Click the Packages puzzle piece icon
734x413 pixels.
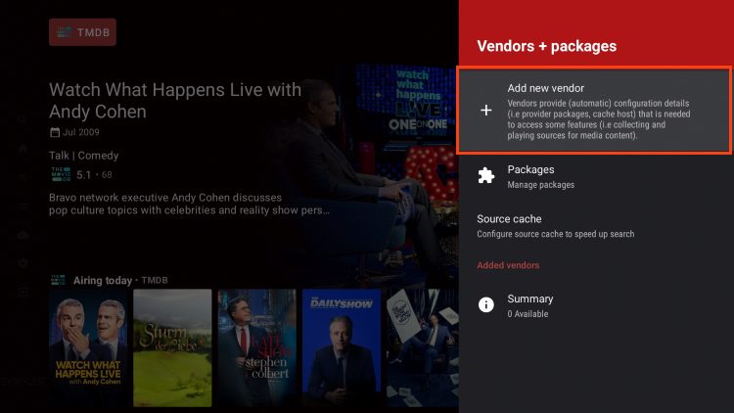(x=486, y=176)
